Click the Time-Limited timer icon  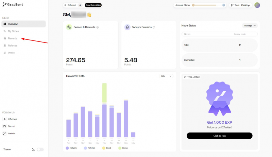pos(185,77)
